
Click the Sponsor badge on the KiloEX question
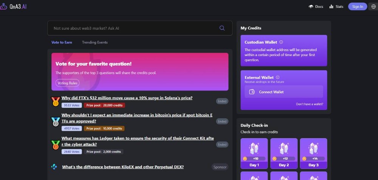(220, 167)
